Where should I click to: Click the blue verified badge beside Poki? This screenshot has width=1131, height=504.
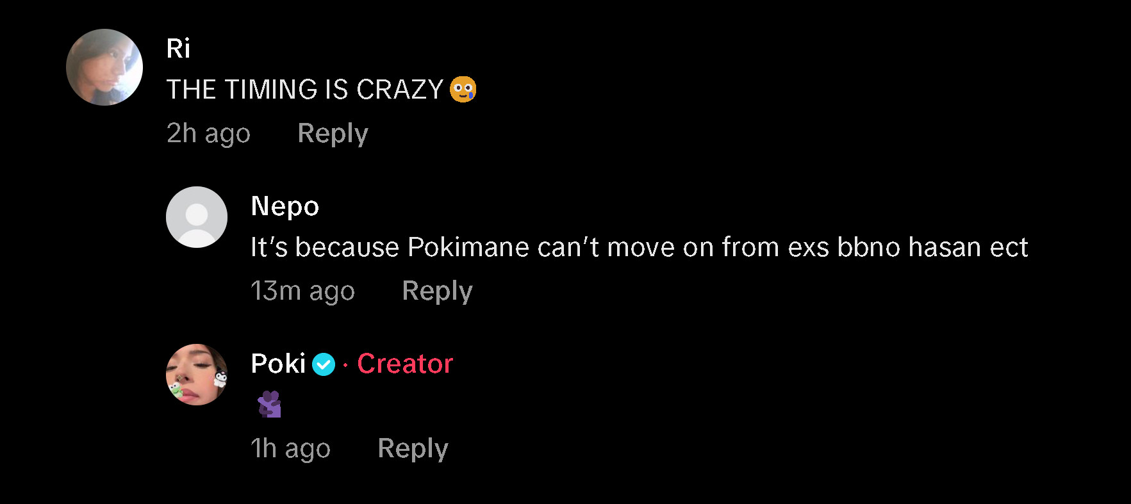coord(324,364)
